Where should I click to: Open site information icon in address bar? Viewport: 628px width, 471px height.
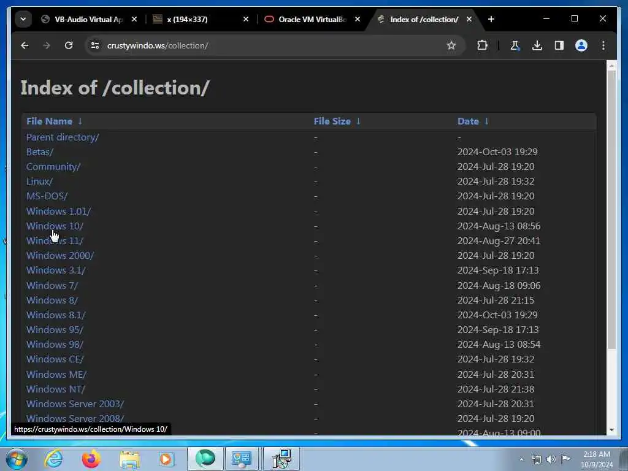coord(95,45)
